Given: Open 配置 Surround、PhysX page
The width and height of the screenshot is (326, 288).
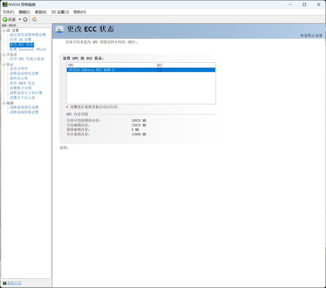Looking at the screenshot, I should click(28, 49).
